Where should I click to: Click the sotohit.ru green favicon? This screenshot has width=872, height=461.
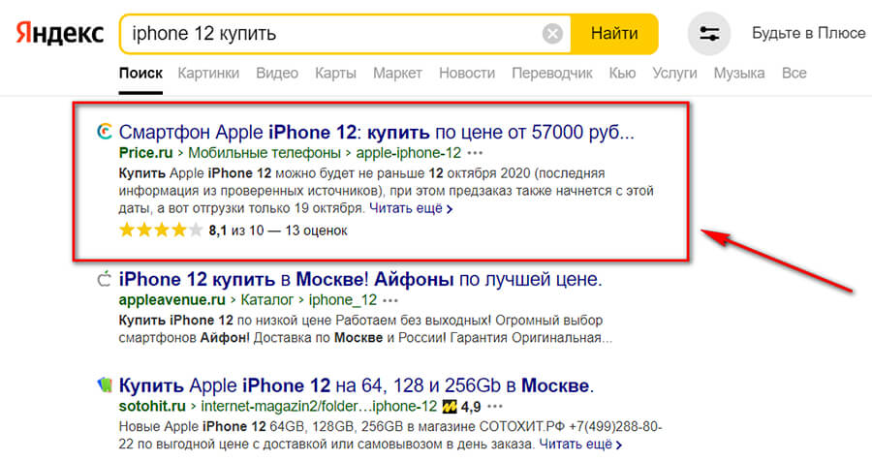[104, 384]
